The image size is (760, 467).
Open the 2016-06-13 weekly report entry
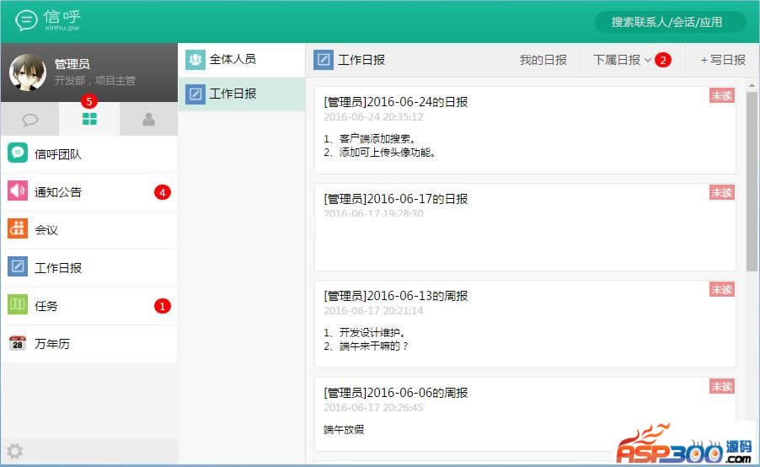pos(524,324)
